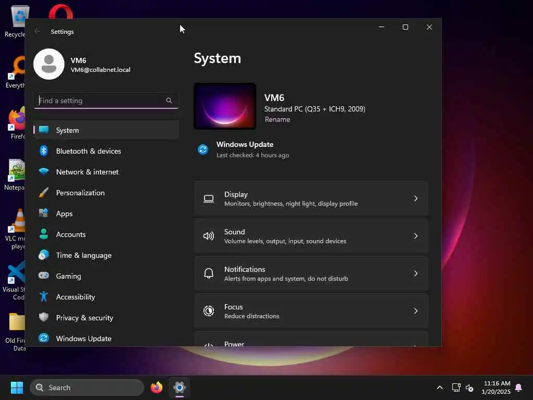Open the Sound settings row
The height and width of the screenshot is (400, 533).
click(x=311, y=236)
